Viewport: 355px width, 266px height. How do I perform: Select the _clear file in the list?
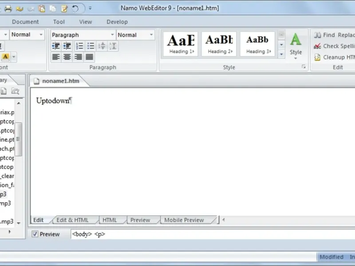click(7, 176)
